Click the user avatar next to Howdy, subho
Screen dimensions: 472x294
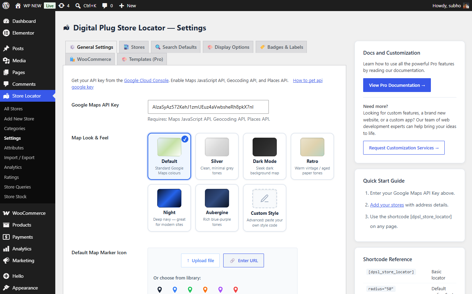[466, 6]
